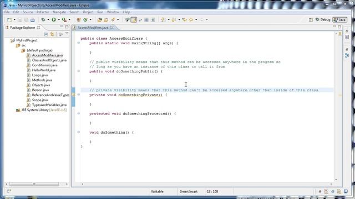The image size is (355, 199).
Task: Click the Open Perspective icon
Action: (x=311, y=20)
